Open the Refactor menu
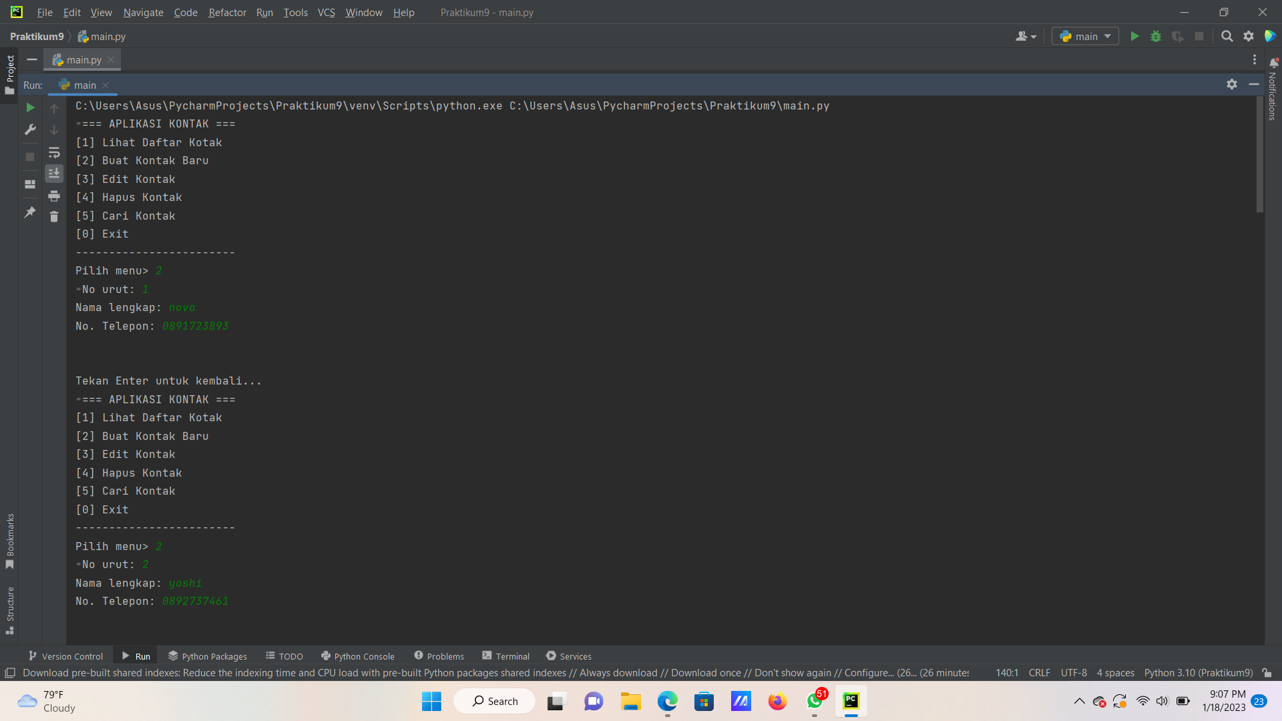Screen dimensions: 1282x721 pos(227,12)
